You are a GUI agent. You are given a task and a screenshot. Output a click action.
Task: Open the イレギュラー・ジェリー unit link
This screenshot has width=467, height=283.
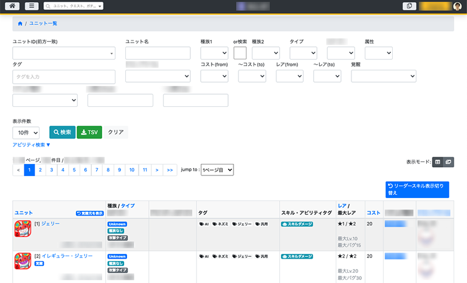[x=67, y=256]
